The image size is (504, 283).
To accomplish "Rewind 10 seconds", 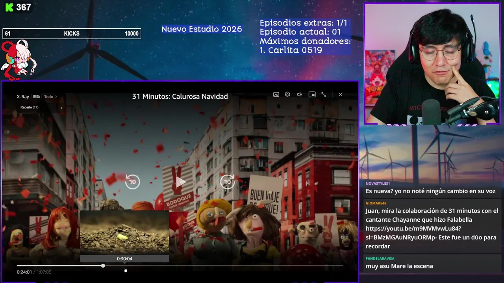I will [132, 182].
